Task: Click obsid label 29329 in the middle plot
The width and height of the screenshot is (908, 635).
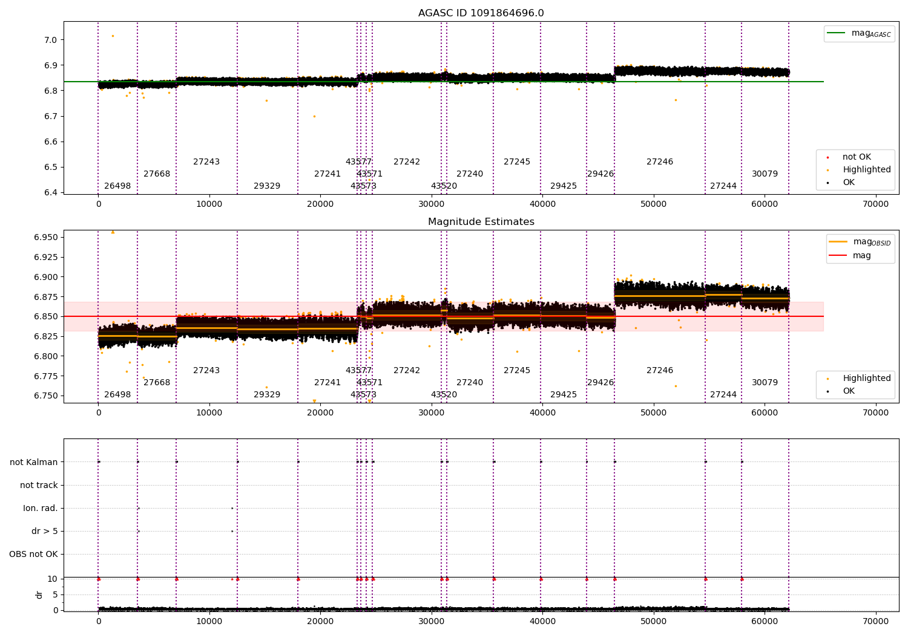Action: (x=267, y=395)
